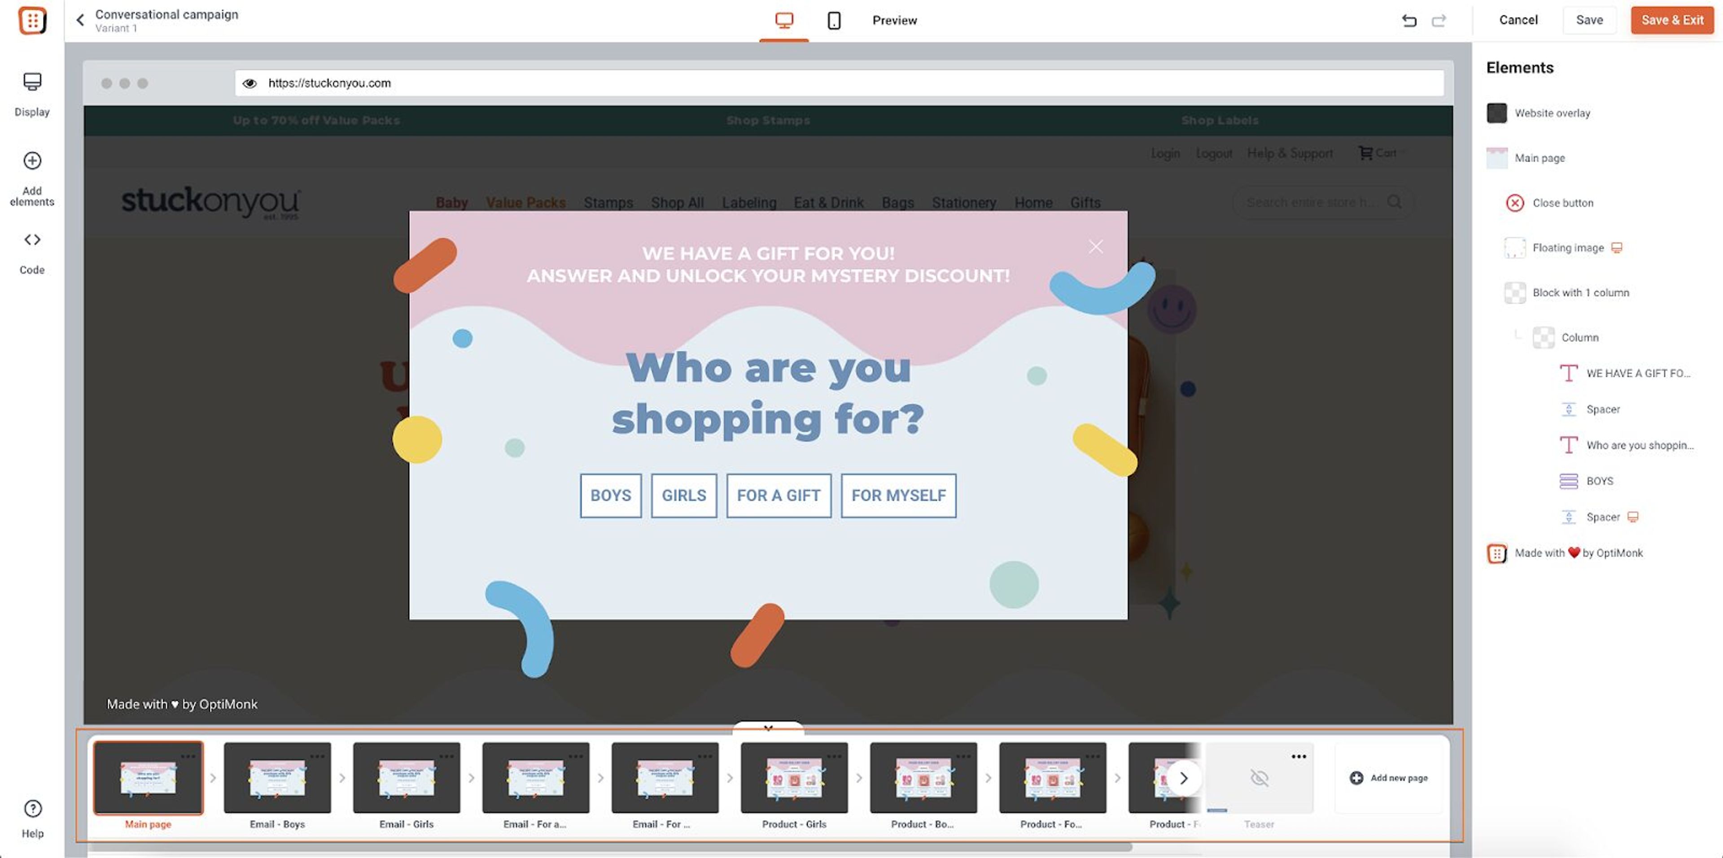
Task: Select Close button element
Action: 1549,203
